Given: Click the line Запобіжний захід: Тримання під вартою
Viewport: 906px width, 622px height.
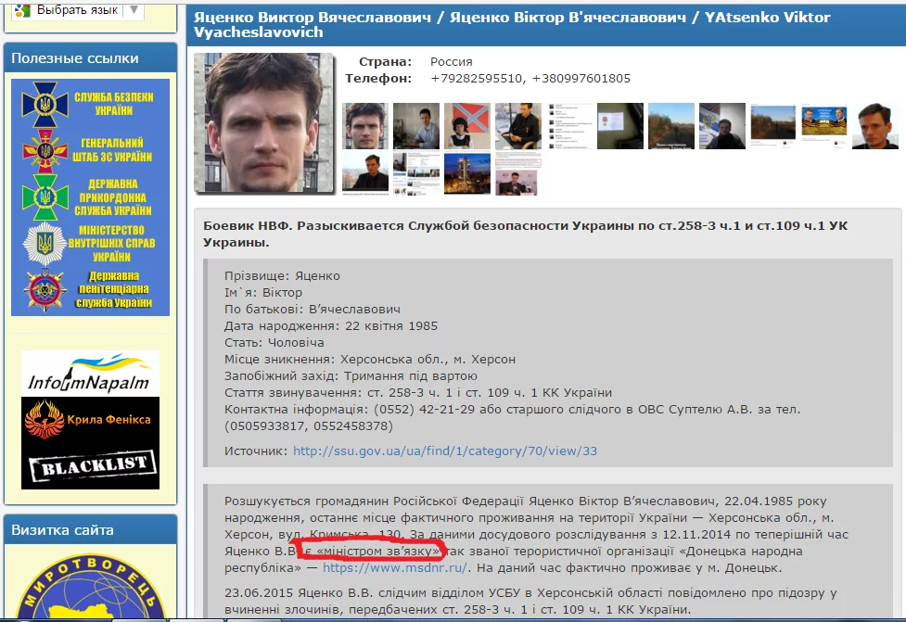Looking at the screenshot, I should coord(351,376).
